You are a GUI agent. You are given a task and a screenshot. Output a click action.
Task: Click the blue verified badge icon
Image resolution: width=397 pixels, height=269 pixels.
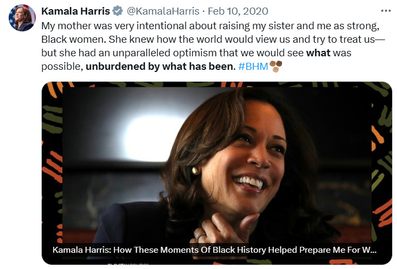118,11
